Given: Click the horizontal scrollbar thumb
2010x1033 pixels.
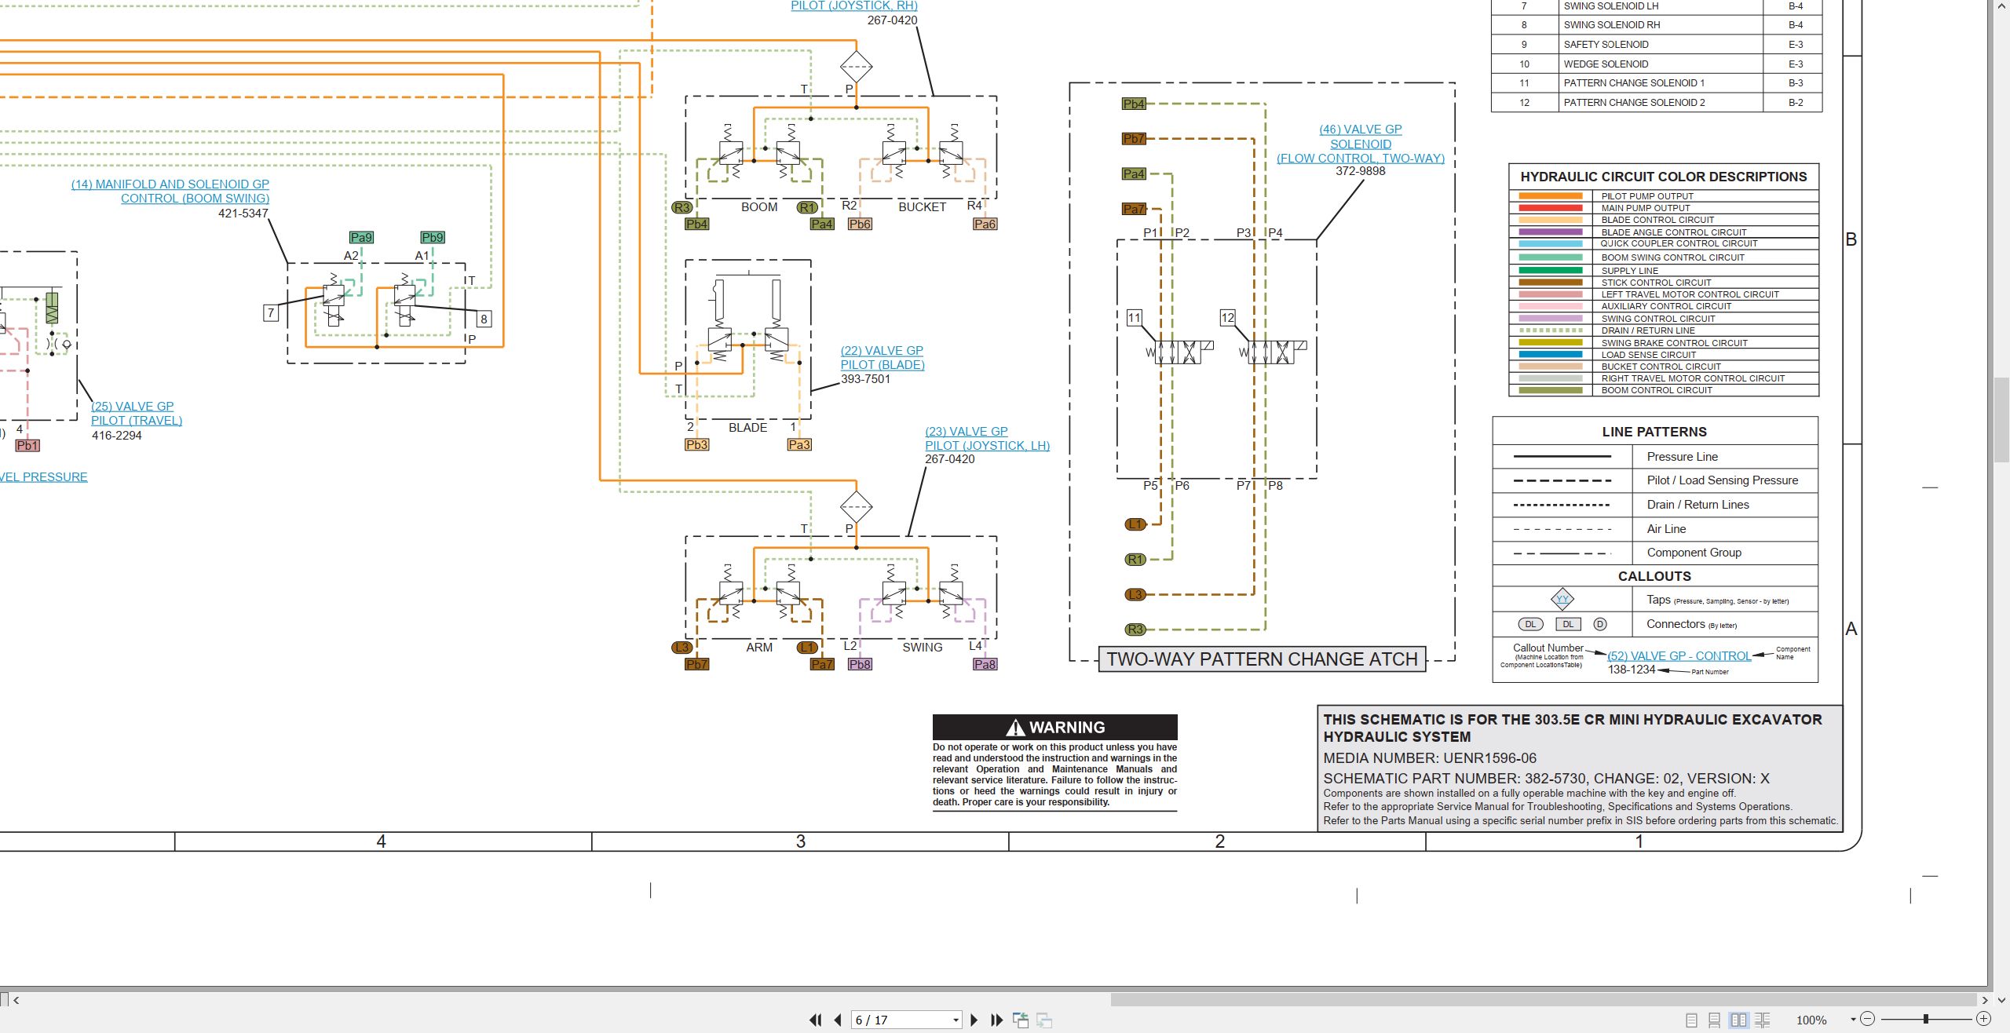Looking at the screenshot, I should [x=1543, y=999].
